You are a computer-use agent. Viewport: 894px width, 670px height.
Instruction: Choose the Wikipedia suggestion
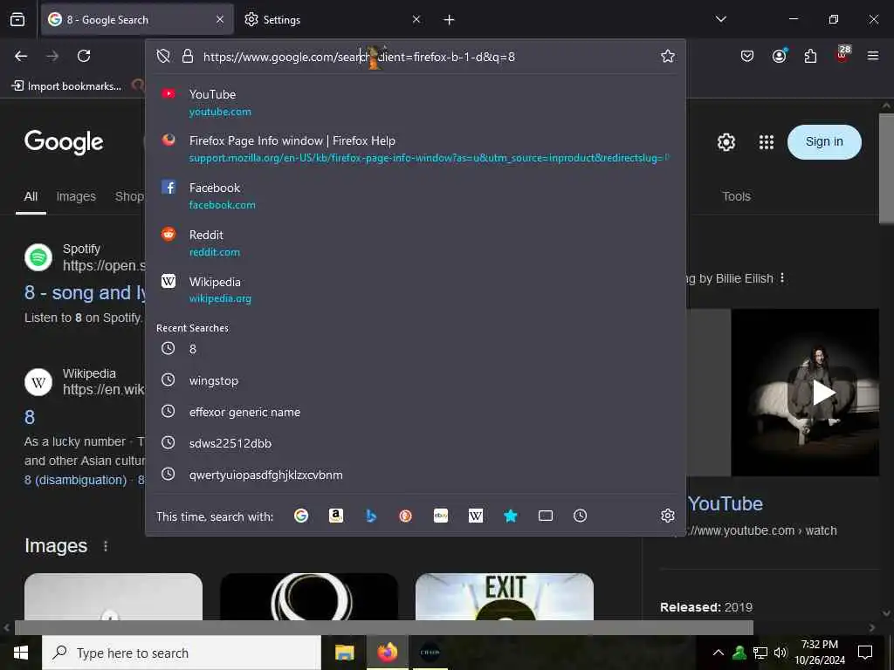click(x=415, y=290)
